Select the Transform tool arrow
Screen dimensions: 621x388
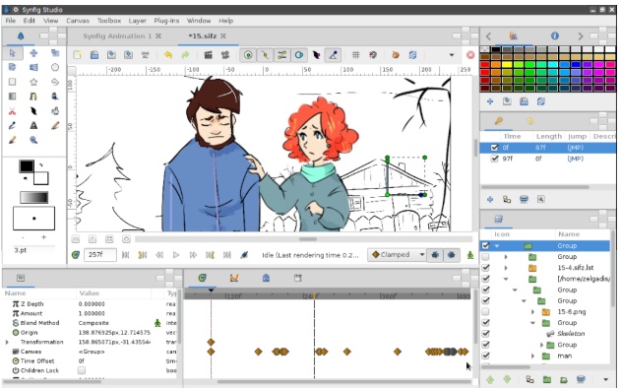click(x=12, y=53)
